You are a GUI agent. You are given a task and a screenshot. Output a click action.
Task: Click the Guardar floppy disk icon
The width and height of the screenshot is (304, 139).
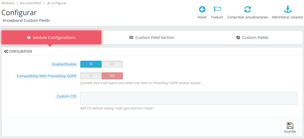(290, 126)
